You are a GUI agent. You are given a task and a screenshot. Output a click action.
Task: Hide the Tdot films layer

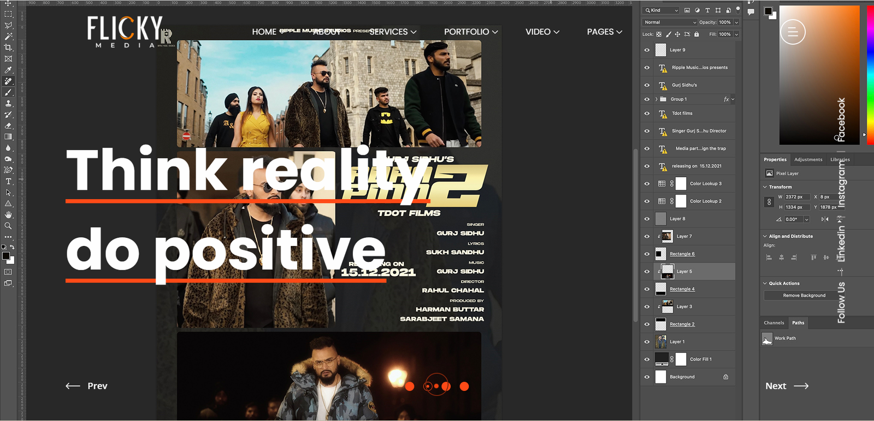(647, 113)
